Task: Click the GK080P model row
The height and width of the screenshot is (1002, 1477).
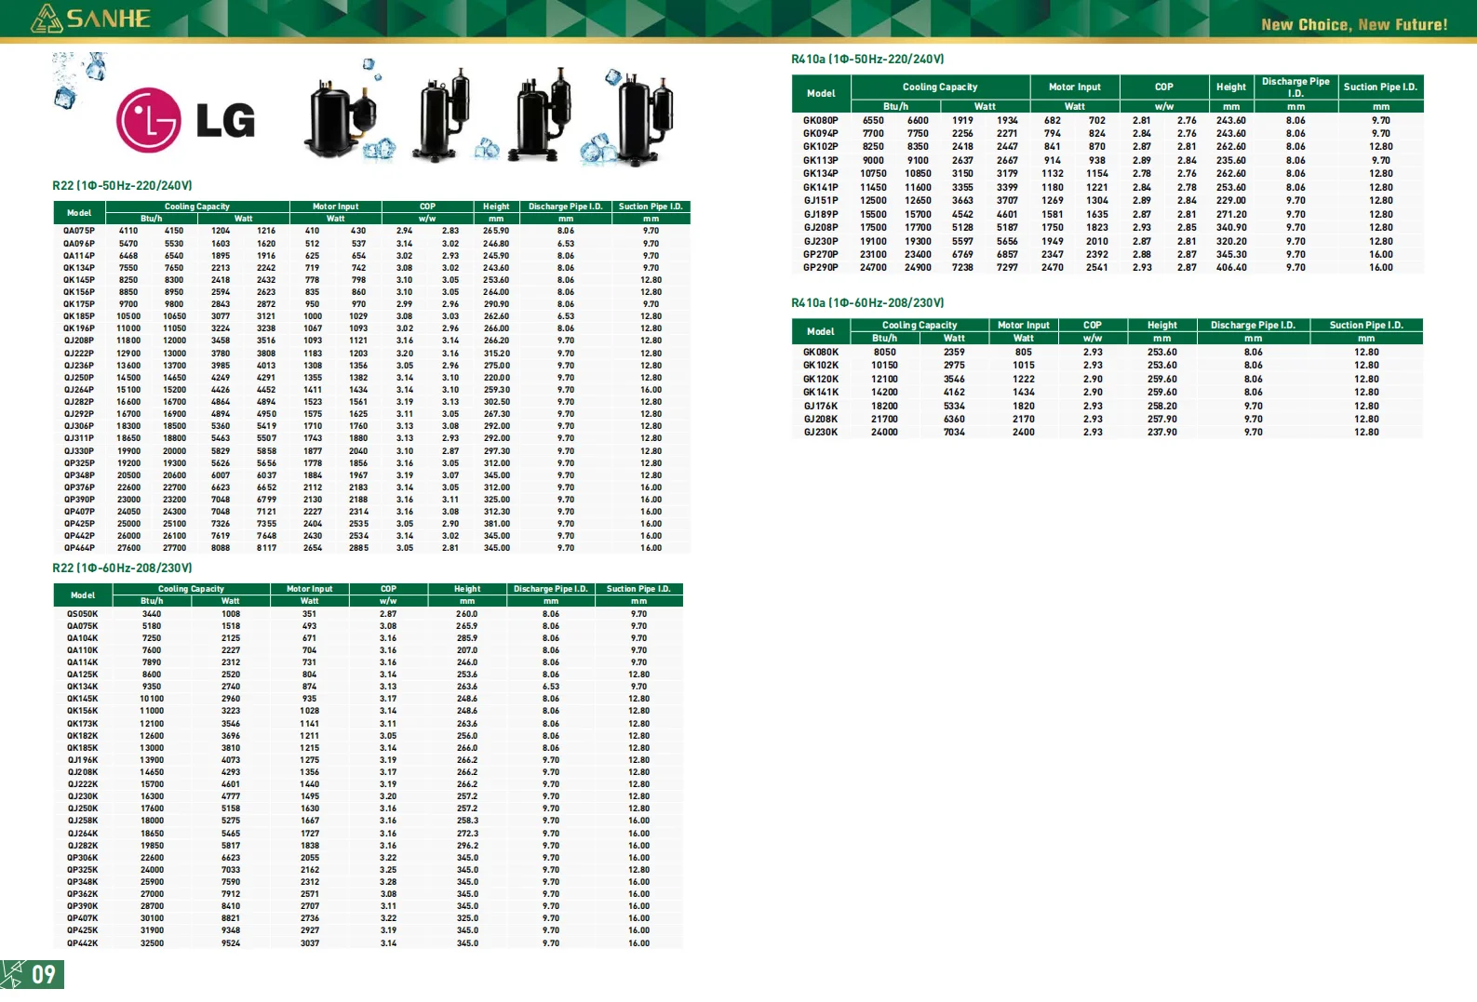Action: tap(820, 120)
